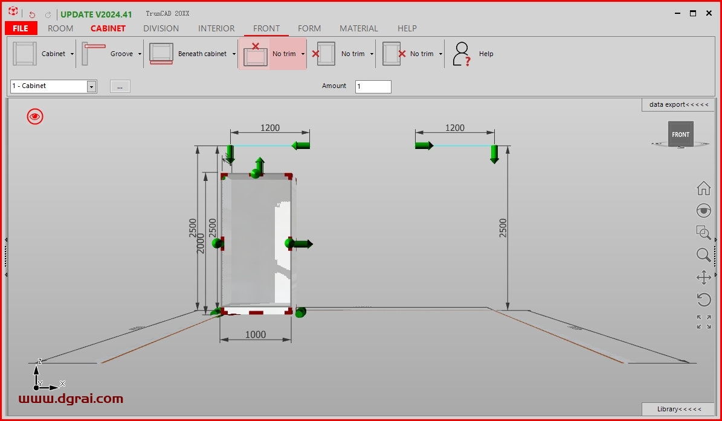Switch to the FRONT tab
This screenshot has width=722, height=421.
[x=266, y=28]
